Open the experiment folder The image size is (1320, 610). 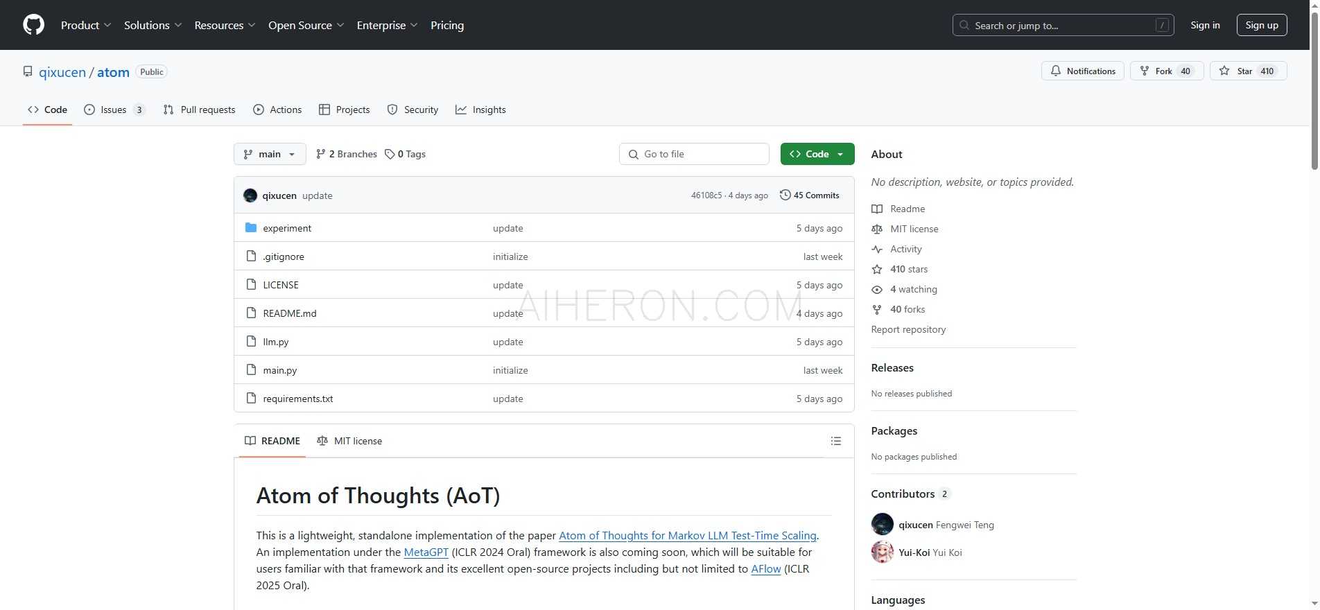(287, 228)
